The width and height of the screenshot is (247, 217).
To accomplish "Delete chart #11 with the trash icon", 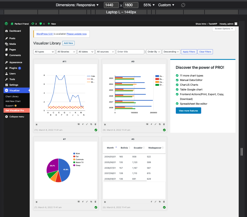I will 95,124.
